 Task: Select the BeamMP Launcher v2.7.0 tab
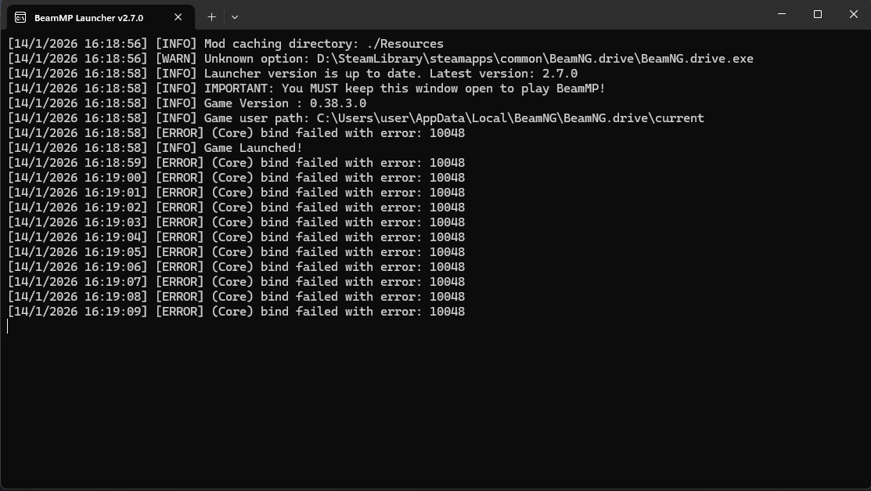88,17
